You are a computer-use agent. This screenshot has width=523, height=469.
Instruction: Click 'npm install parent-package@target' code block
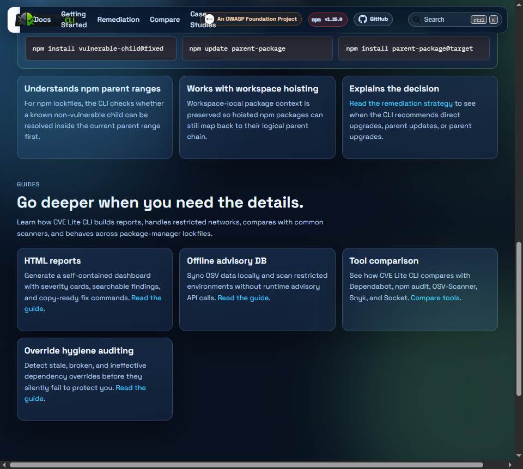[414, 48]
